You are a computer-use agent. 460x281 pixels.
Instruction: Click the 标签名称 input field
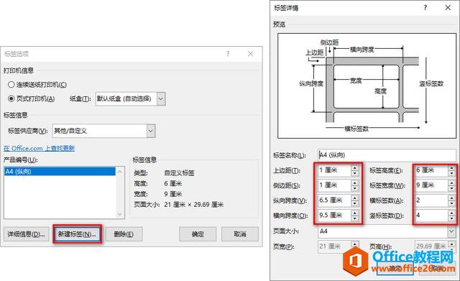(387, 155)
